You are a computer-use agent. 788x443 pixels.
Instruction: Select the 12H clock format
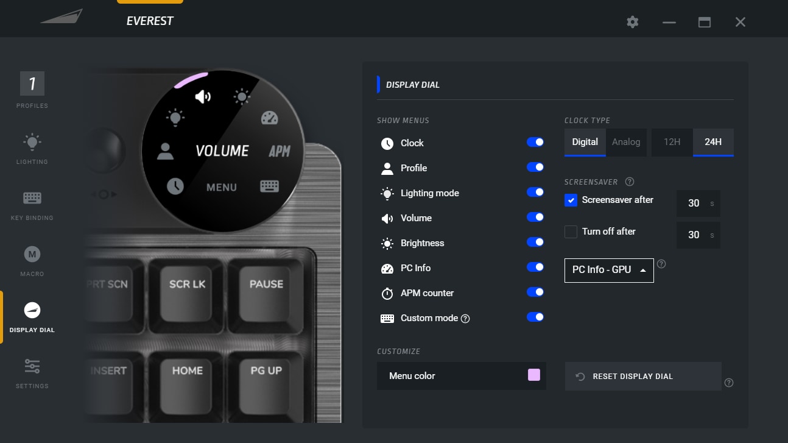coord(672,142)
